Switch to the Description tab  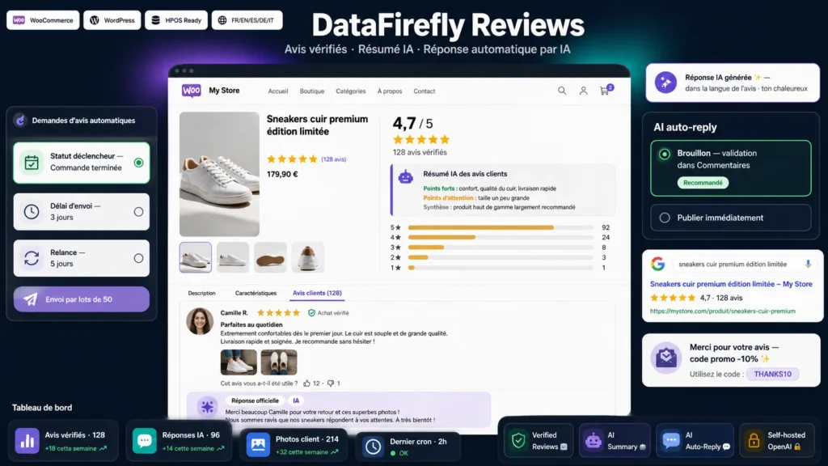[x=201, y=293]
